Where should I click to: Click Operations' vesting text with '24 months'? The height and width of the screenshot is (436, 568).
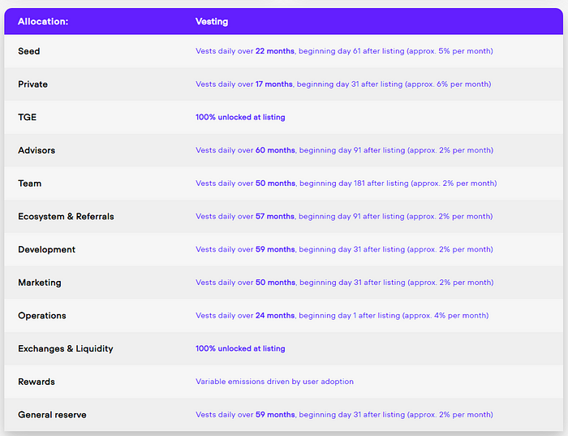(342, 315)
